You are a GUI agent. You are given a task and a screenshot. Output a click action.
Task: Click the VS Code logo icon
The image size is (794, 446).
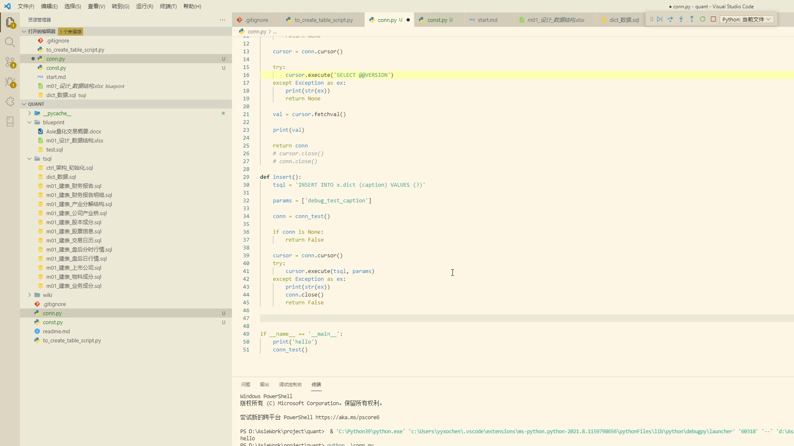7,6
